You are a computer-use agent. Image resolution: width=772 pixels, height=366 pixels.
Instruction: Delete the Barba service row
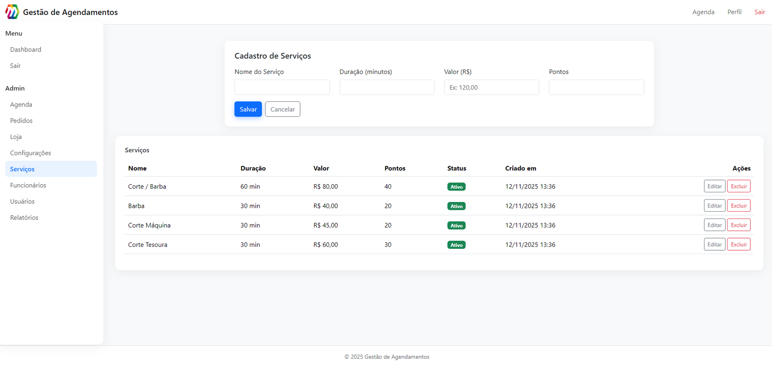point(738,206)
